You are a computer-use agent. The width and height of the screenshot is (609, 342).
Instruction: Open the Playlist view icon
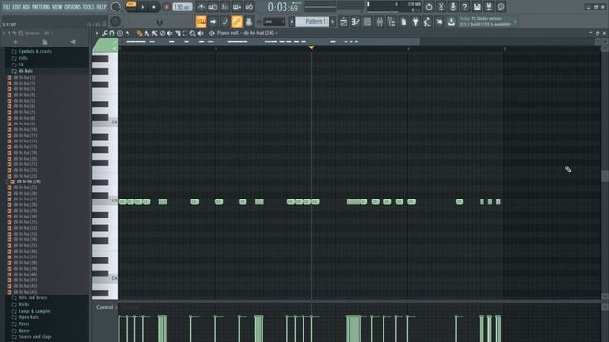click(344, 21)
